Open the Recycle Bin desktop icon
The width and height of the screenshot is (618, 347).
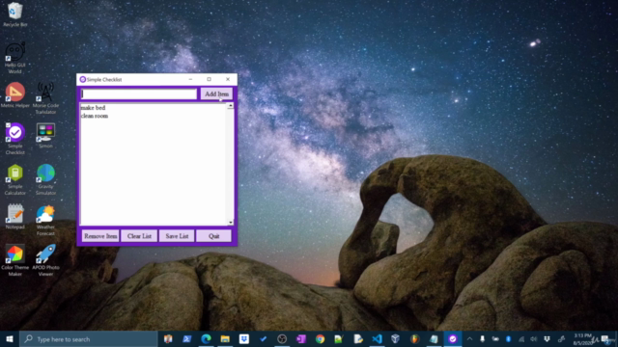click(x=15, y=14)
